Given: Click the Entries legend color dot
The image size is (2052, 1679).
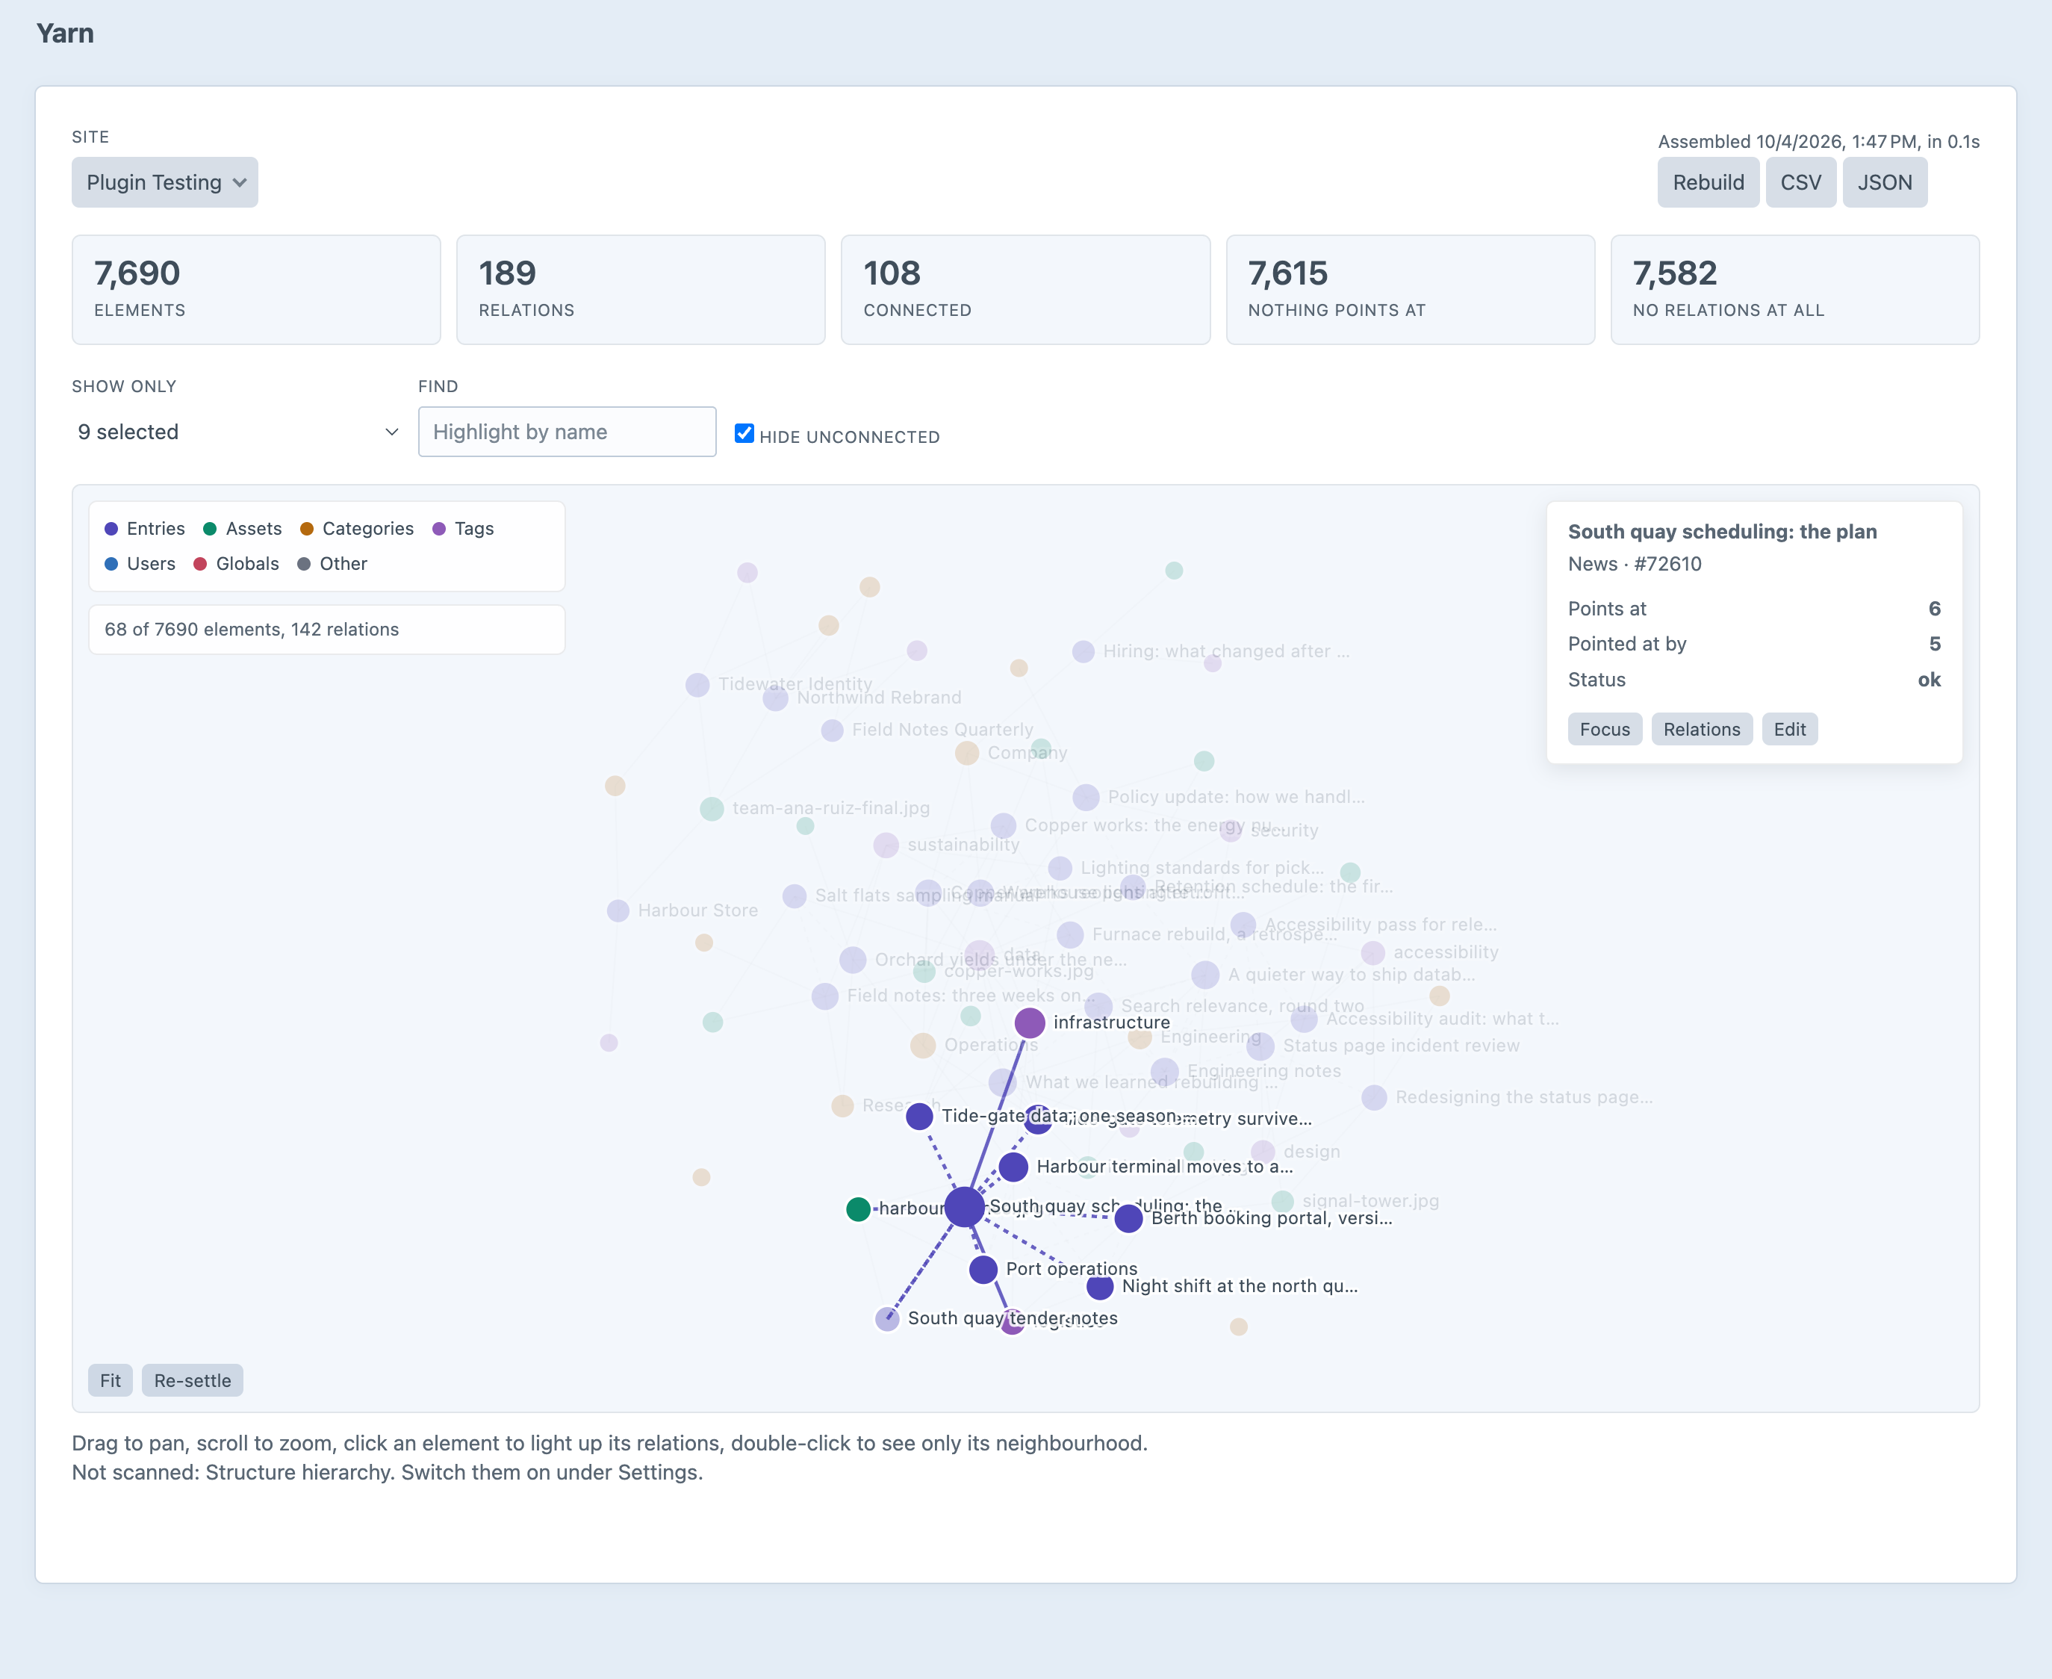Looking at the screenshot, I should tap(111, 528).
